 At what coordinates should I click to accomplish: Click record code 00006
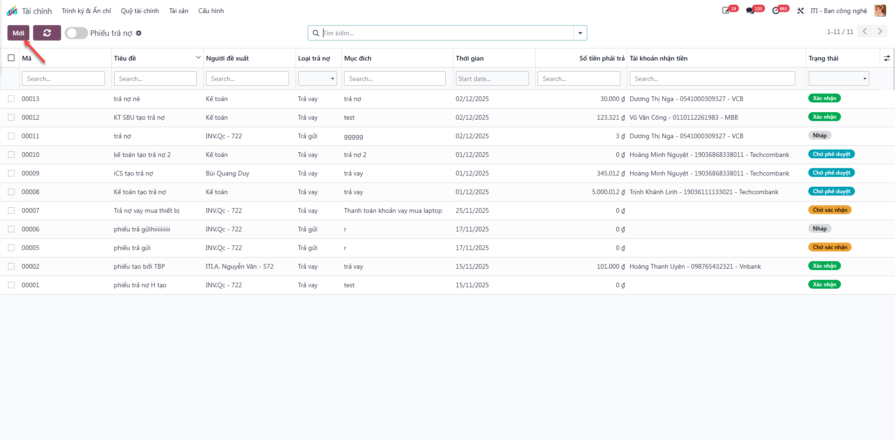[x=30, y=229]
